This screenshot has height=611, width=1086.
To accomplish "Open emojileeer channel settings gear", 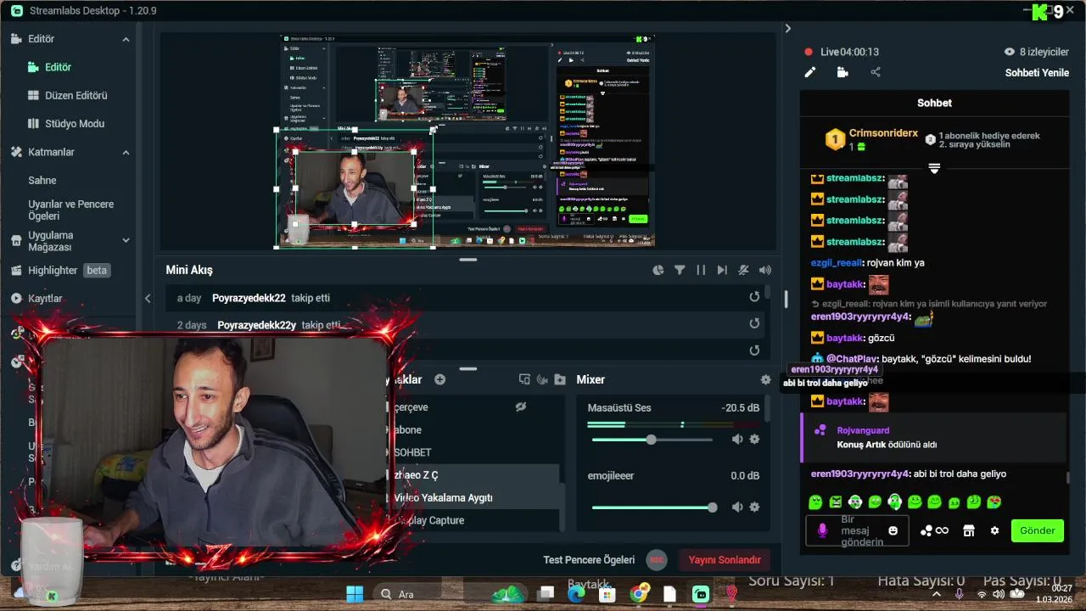I will click(754, 507).
